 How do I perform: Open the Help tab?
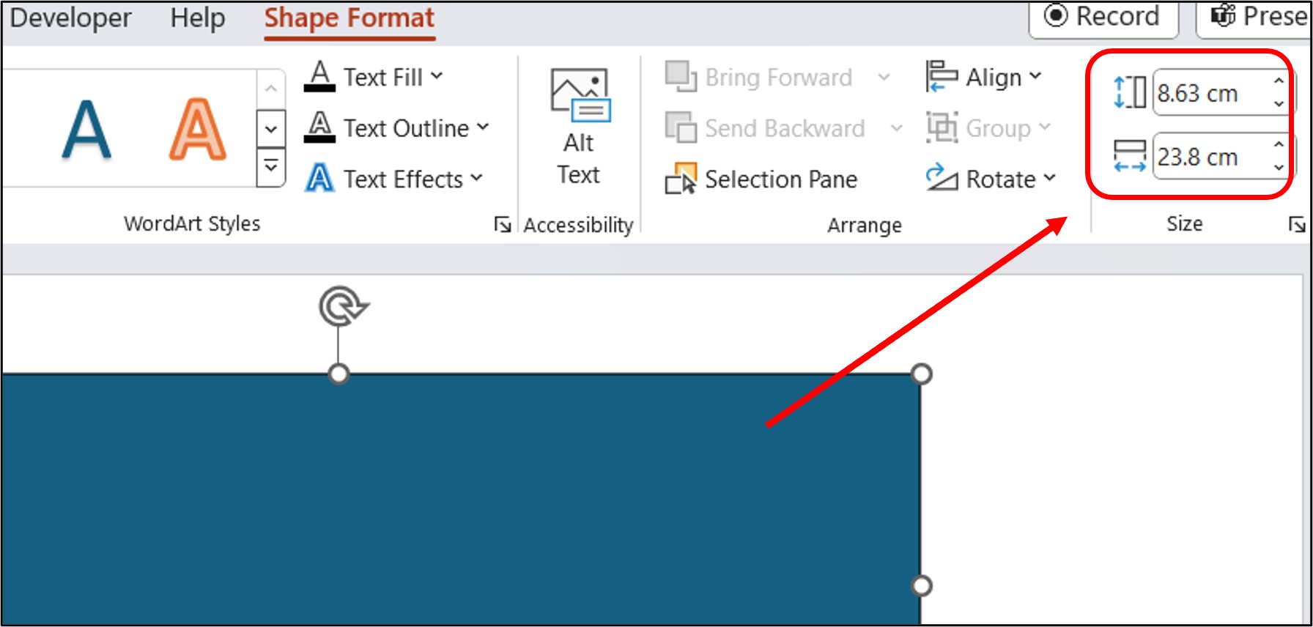tap(198, 18)
